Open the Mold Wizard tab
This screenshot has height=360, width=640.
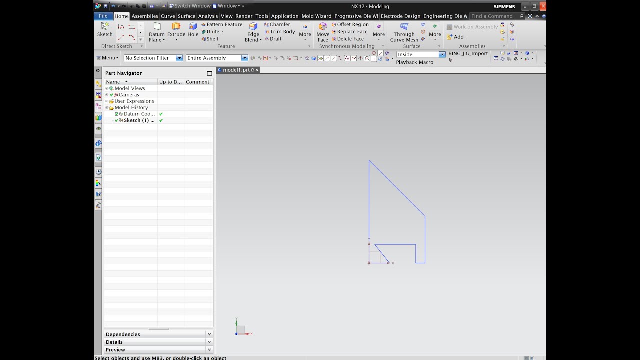coord(316,16)
